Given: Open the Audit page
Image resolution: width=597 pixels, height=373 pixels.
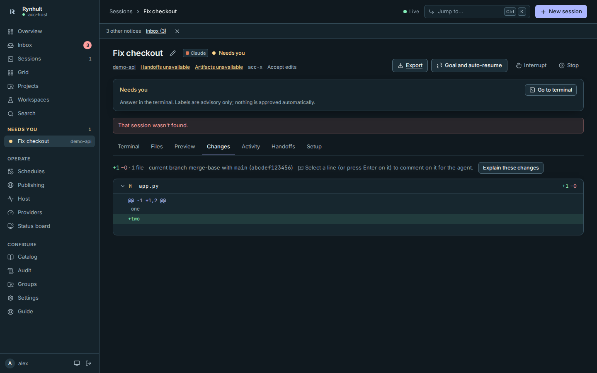Looking at the screenshot, I should [x=49, y=271].
